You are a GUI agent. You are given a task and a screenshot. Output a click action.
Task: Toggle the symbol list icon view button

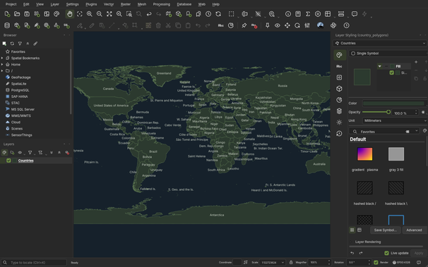352,230
